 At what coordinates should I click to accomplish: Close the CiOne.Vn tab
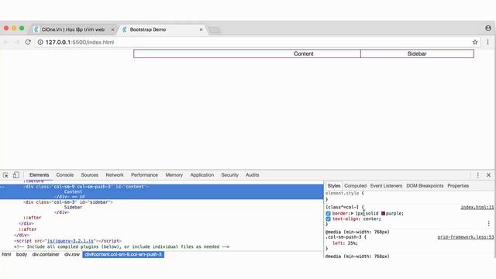coord(112,29)
